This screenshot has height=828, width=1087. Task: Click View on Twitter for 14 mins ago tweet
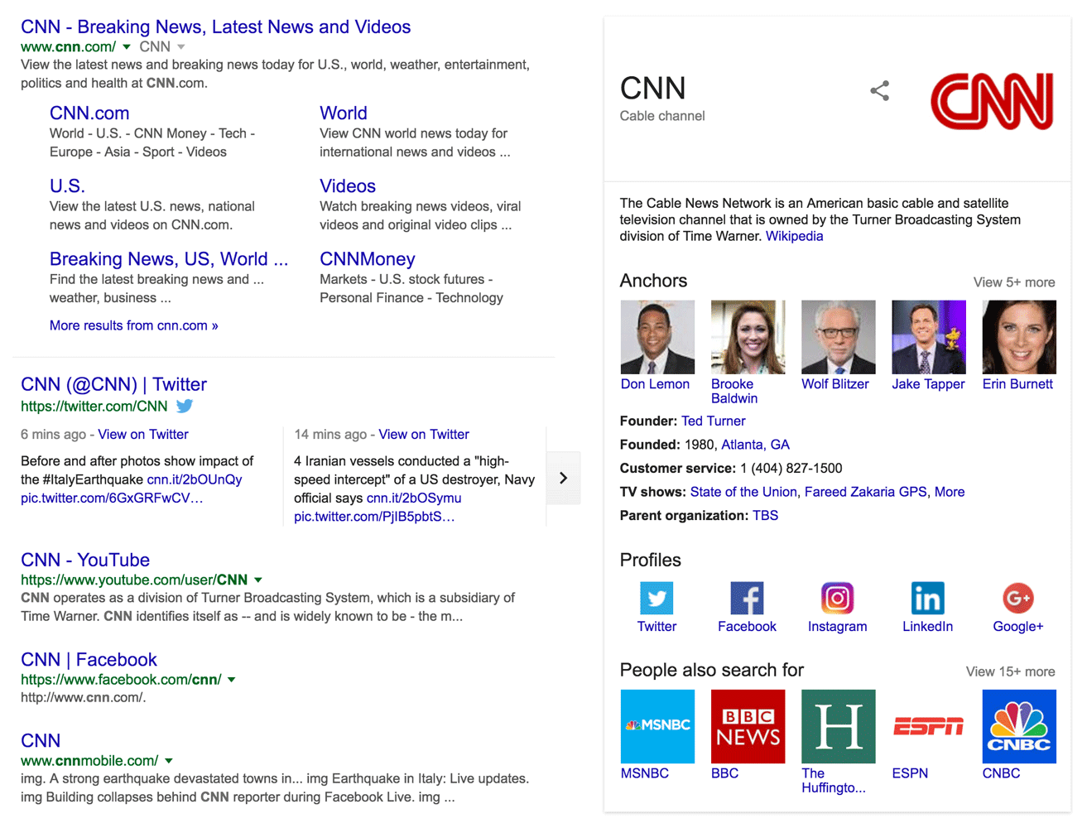pyautogui.click(x=424, y=435)
